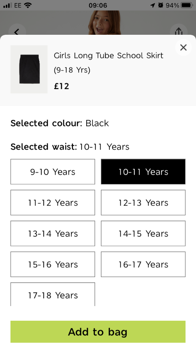Select the 11-12 Years size
The image size is (196, 349).
(x=53, y=202)
